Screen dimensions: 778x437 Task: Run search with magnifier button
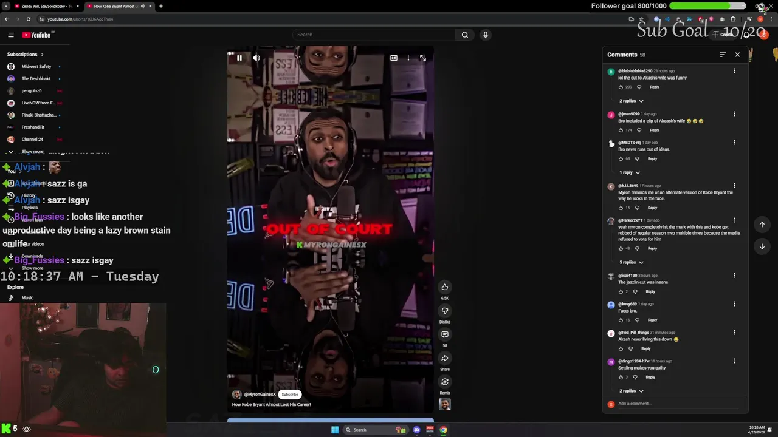tap(465, 35)
